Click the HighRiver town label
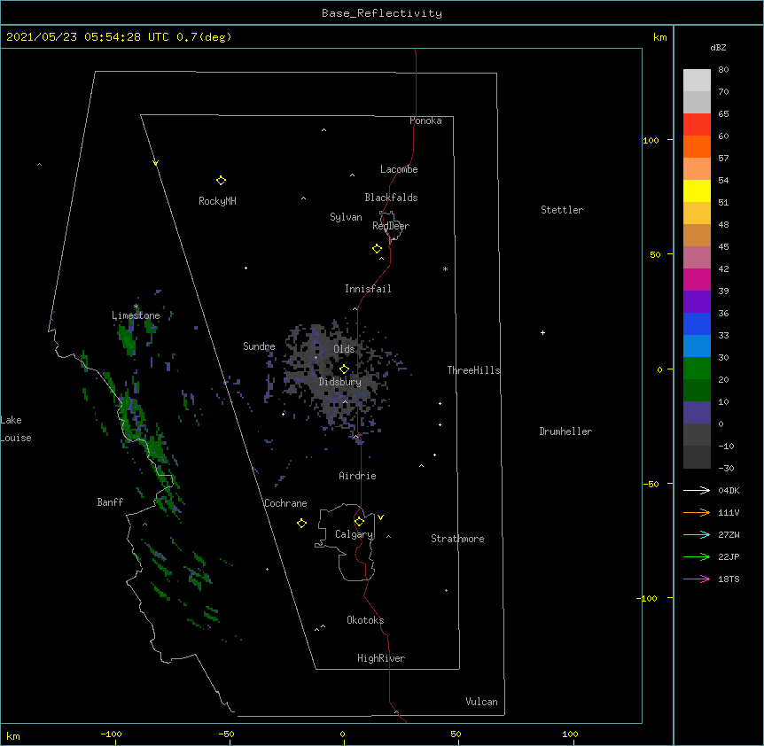 pos(381,658)
